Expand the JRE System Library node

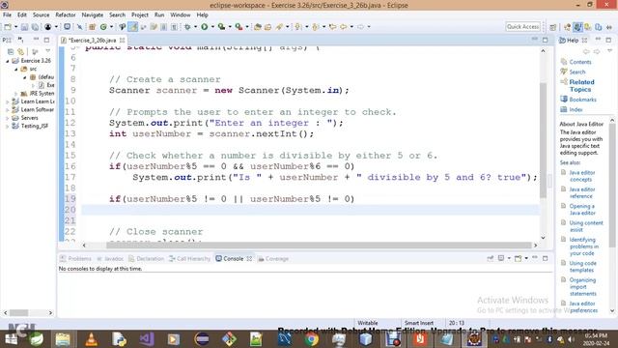16,94
